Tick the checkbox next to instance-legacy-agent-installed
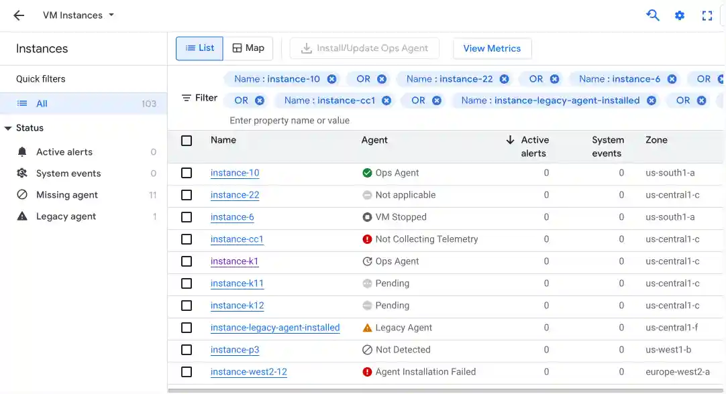726x394 pixels. tap(187, 328)
